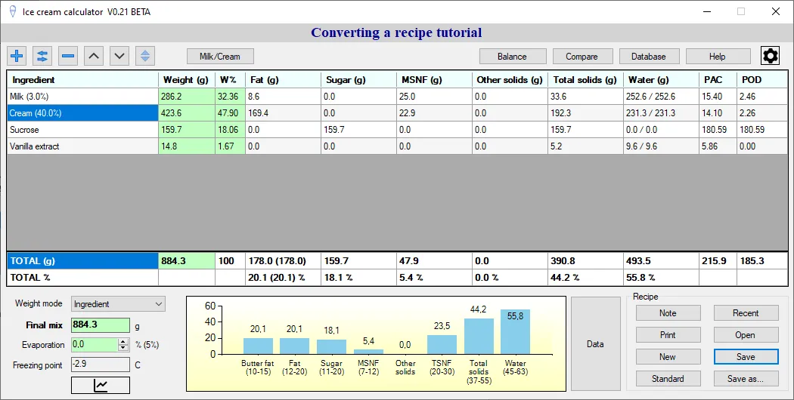Click the Balance button

pos(512,56)
